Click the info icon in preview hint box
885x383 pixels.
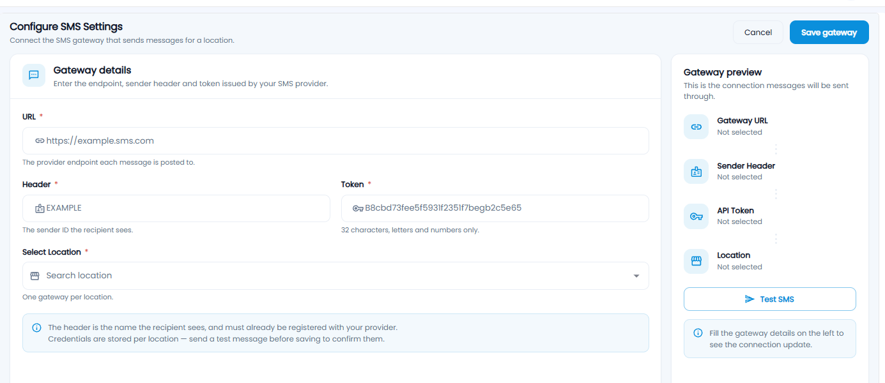[698, 333]
